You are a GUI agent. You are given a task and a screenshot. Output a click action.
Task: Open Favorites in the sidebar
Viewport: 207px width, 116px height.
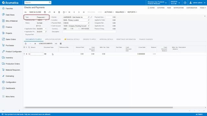pyautogui.click(x=9, y=8)
